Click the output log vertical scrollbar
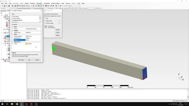 pos(188,94)
